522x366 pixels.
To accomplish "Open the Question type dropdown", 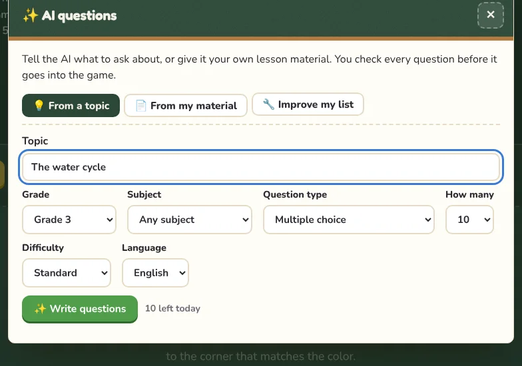I will (x=349, y=220).
